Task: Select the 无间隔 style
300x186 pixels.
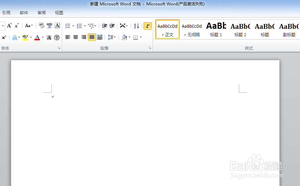Action: tap(192, 29)
